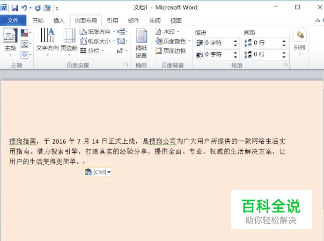The width and height of the screenshot is (324, 241).
Task: Decrease right indent with down arrow
Action: [x=236, y=57]
